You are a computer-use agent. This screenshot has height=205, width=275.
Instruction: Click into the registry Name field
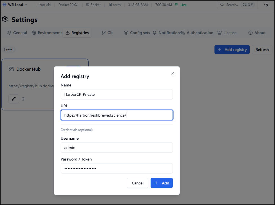click(x=117, y=94)
